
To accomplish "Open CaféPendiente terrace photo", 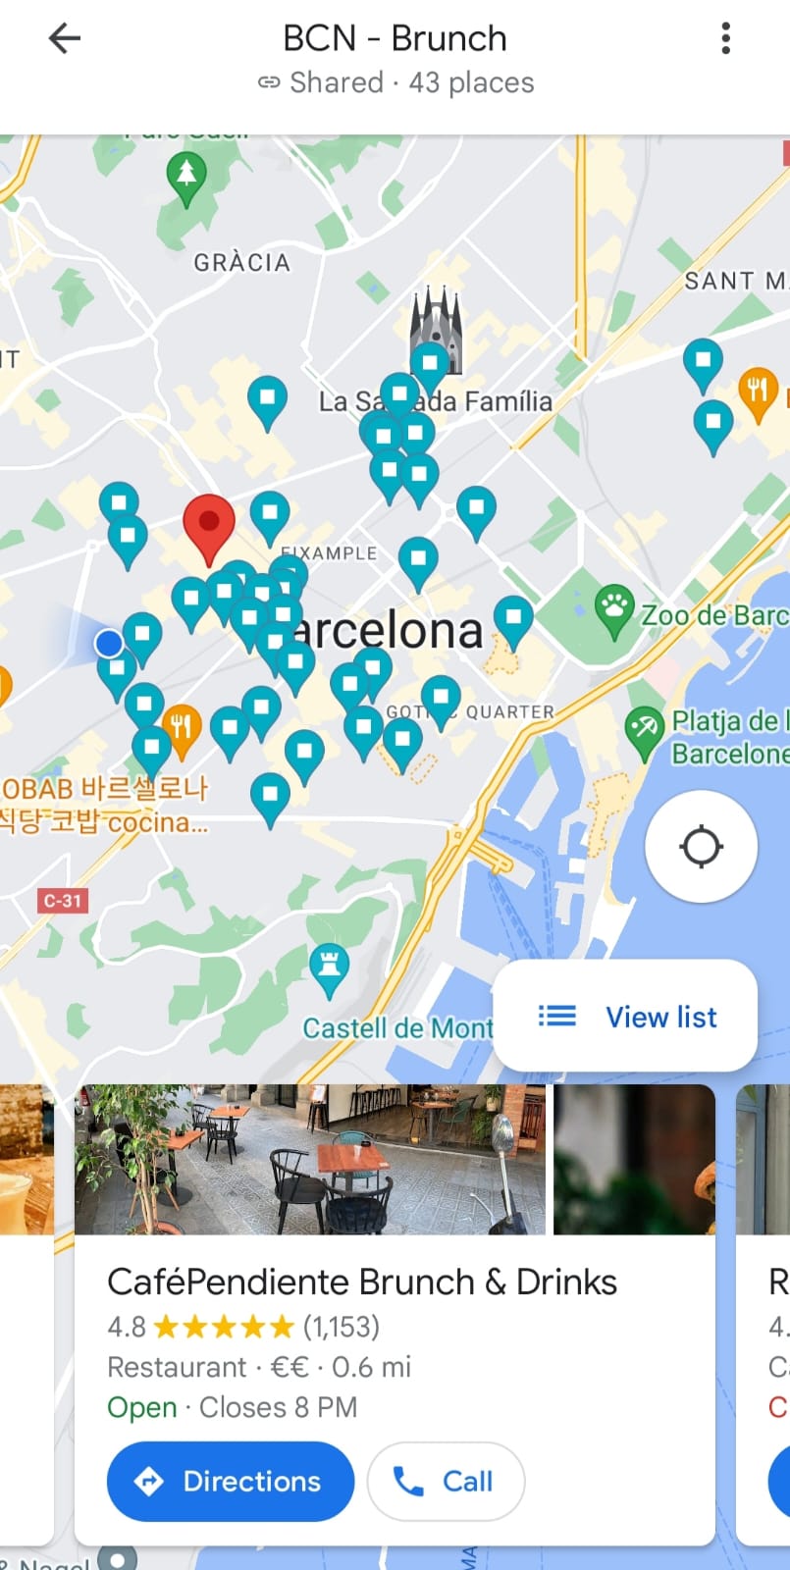I will (x=310, y=1159).
